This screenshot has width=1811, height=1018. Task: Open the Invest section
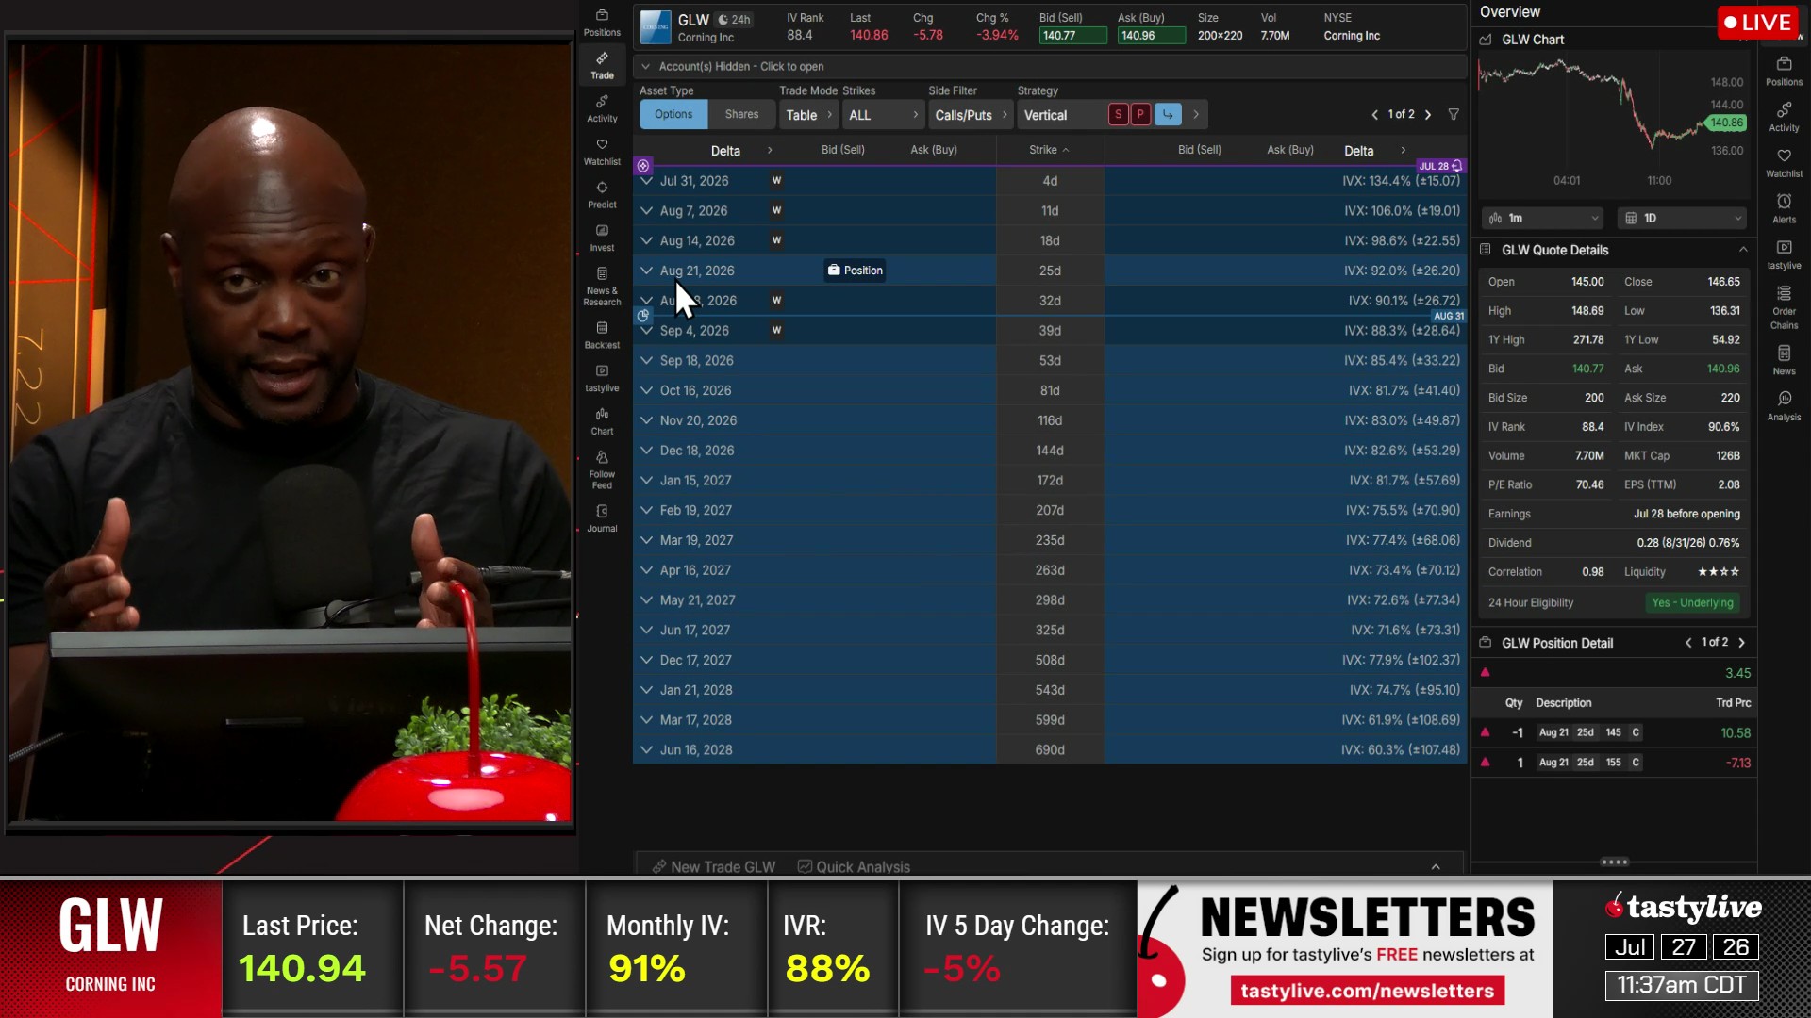click(x=602, y=238)
